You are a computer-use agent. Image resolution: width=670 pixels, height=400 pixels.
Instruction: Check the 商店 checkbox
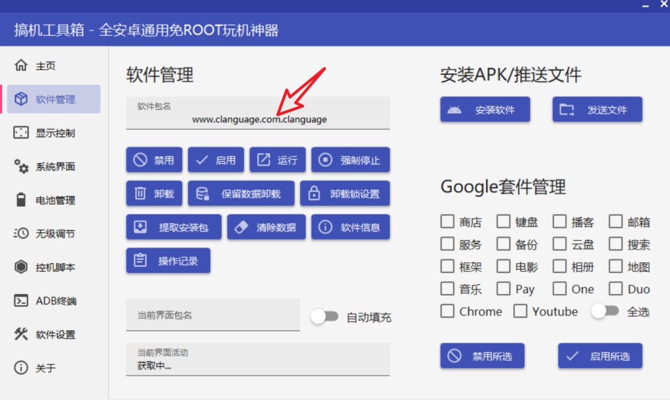pyautogui.click(x=447, y=221)
